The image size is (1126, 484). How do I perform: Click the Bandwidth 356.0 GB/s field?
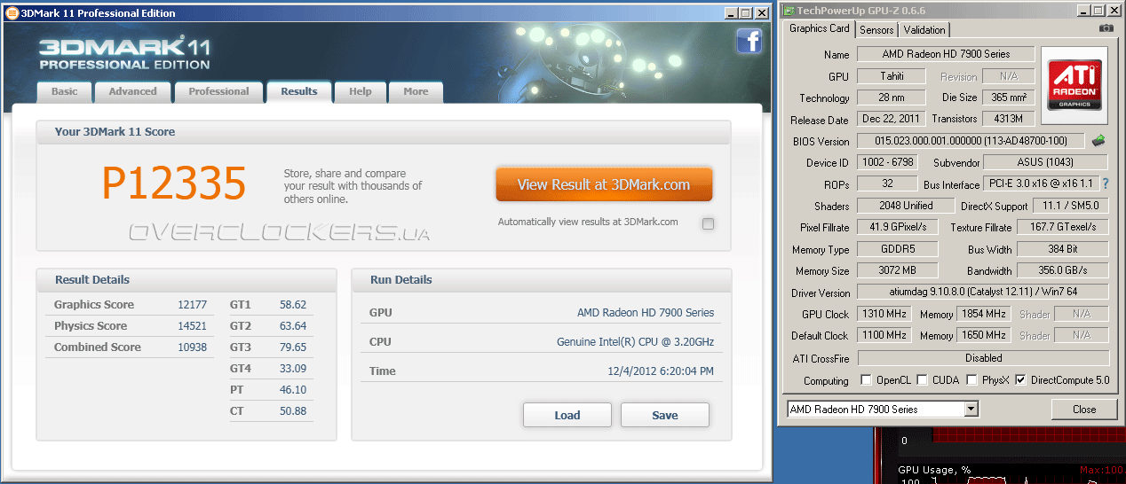pos(1063,270)
